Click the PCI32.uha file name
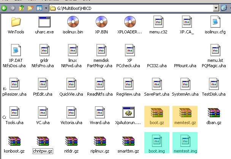The image size is (231, 159). coord(157,66)
